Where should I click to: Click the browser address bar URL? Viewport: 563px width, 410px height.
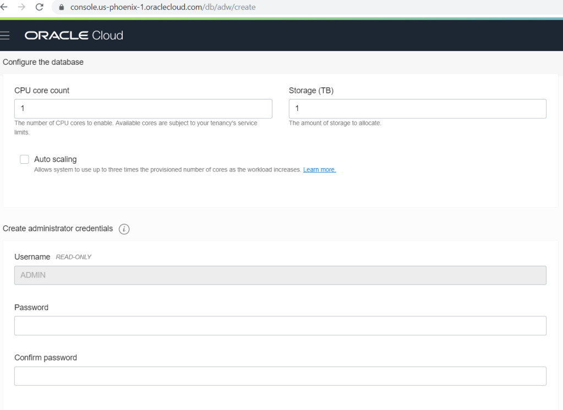pyautogui.click(x=163, y=7)
